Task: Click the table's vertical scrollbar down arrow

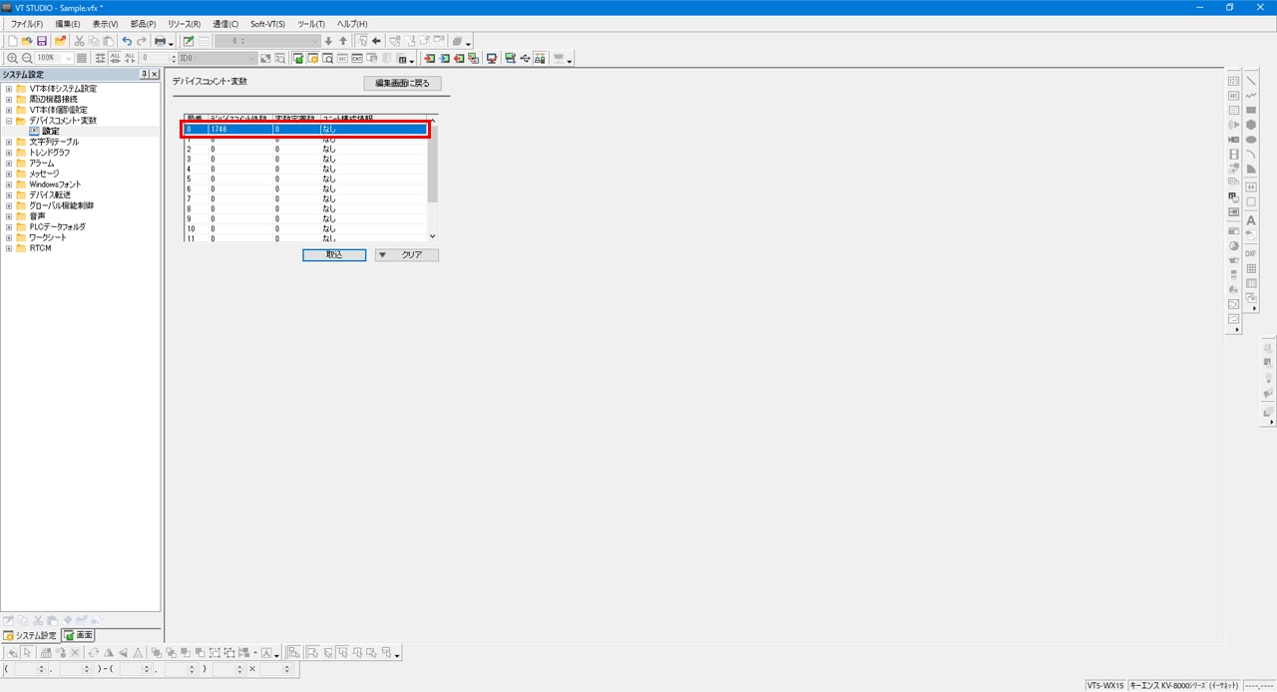Action: click(x=433, y=236)
